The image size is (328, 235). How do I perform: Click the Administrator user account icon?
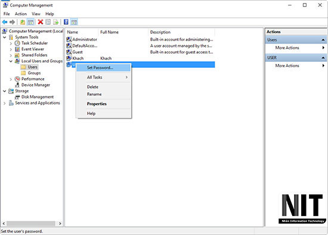coord(69,39)
